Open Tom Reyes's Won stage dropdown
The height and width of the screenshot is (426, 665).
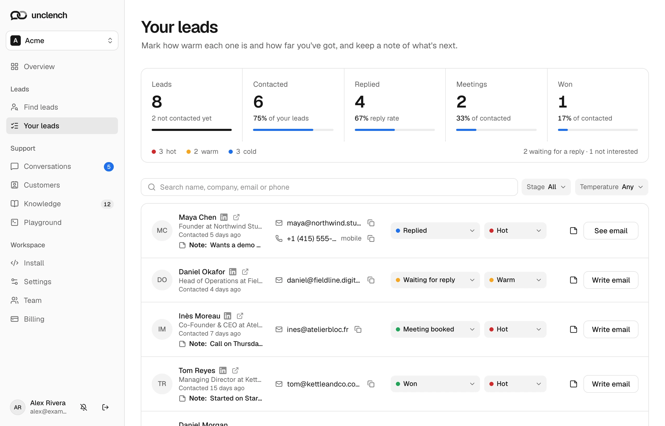pyautogui.click(x=435, y=384)
